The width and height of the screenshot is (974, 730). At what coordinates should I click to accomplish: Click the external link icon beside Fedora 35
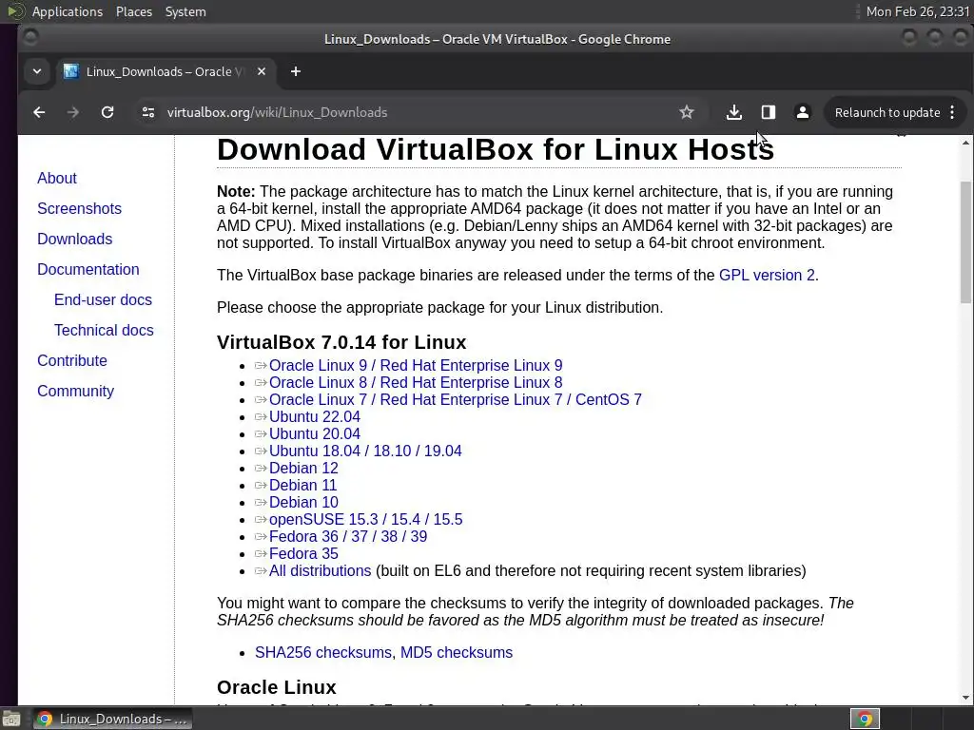[261, 554]
